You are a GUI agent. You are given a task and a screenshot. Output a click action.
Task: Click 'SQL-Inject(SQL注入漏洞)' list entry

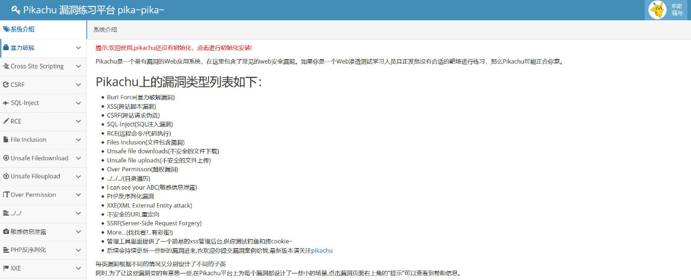[140, 125]
